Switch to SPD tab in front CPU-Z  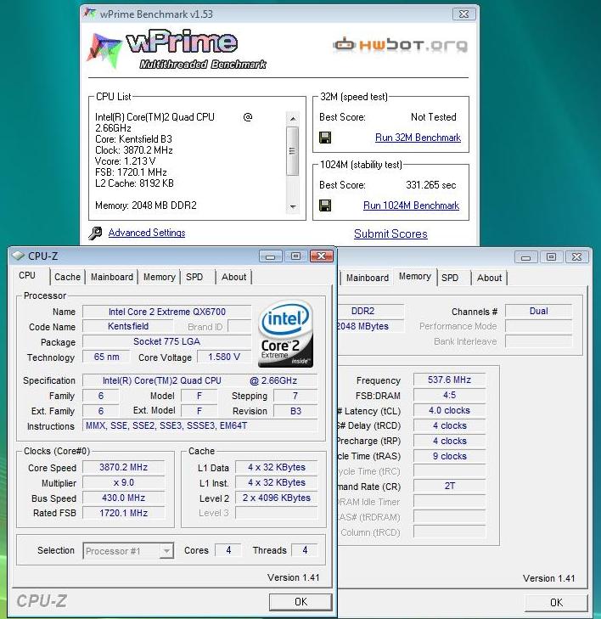pyautogui.click(x=194, y=277)
